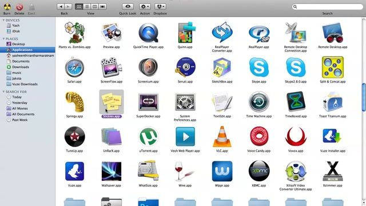The image size is (366, 206).
Task: Click the vertical scrollbar thumb
Action: [x=364, y=97]
